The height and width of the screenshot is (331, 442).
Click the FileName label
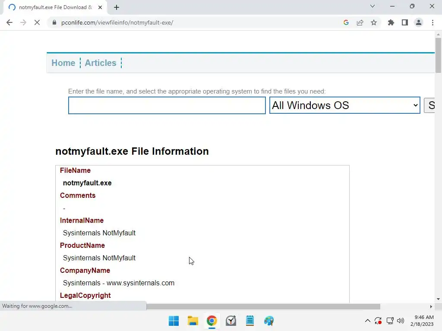[75, 170]
